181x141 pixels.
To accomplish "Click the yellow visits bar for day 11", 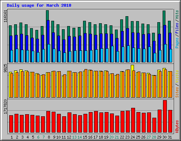I will pyautogui.click(x=63, y=87).
